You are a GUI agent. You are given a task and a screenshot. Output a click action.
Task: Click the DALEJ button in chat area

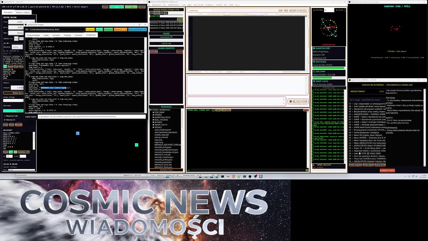pos(297,101)
